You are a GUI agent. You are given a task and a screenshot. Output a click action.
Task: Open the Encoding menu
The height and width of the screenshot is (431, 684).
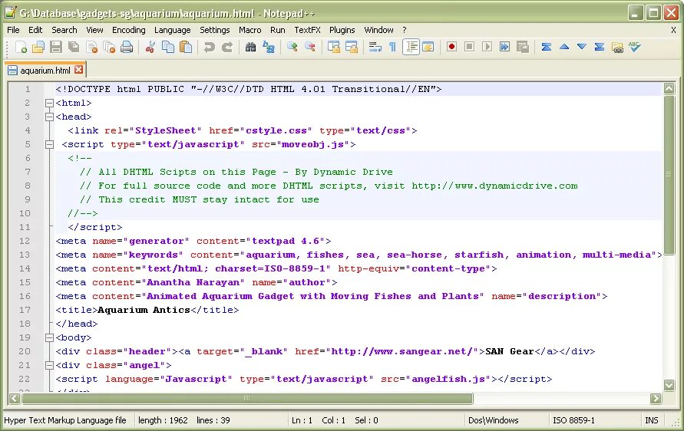[x=129, y=30]
